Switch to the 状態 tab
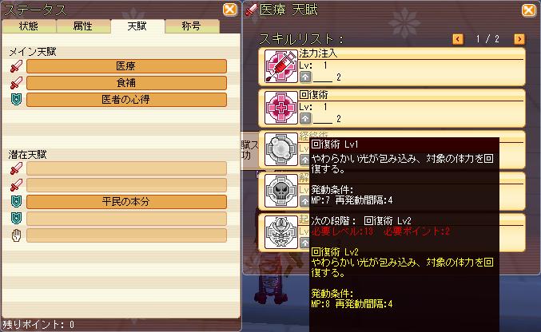Image resolution: width=541 pixels, height=332 pixels. (29, 26)
